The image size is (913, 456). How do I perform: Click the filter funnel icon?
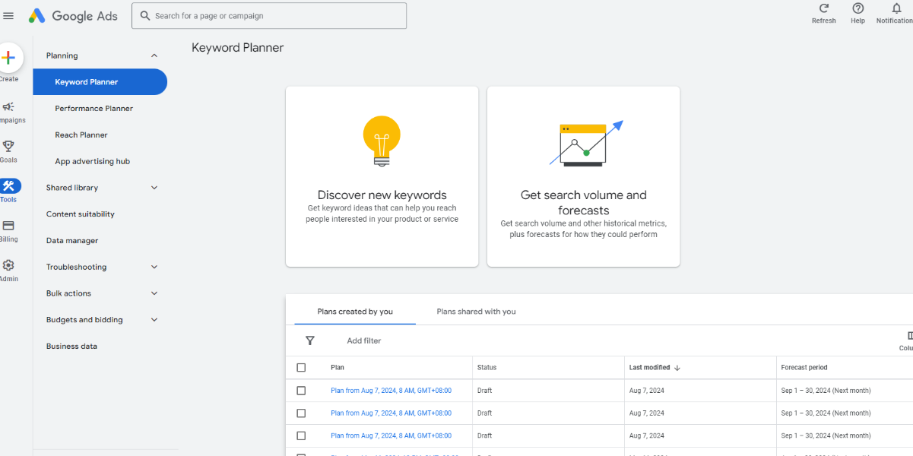tap(310, 340)
